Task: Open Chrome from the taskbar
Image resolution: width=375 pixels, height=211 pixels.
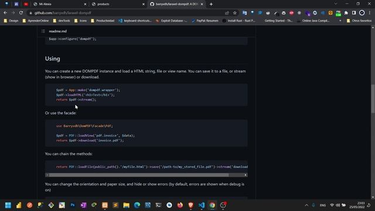Action: coord(212,205)
